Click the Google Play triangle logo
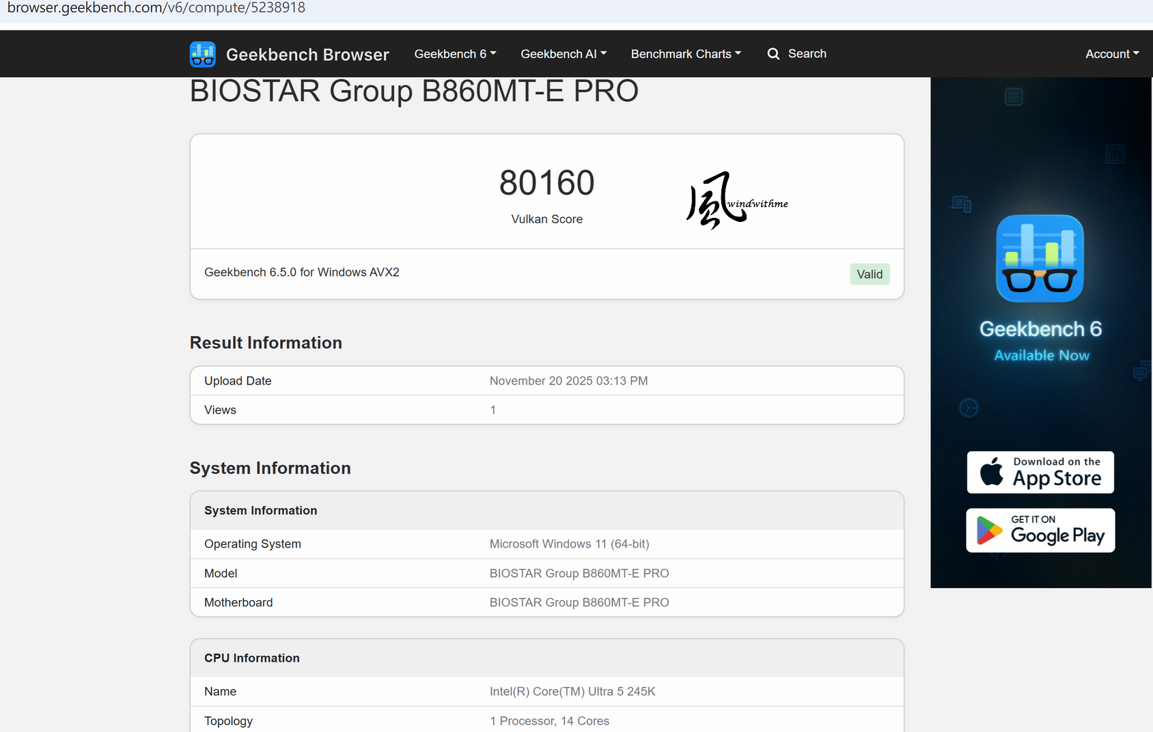Screen dimensions: 1153x732 pyautogui.click(x=988, y=531)
